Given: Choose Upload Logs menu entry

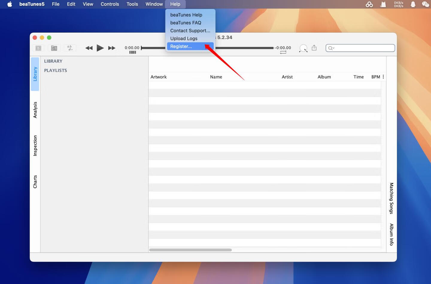Looking at the screenshot, I should click(190, 38).
